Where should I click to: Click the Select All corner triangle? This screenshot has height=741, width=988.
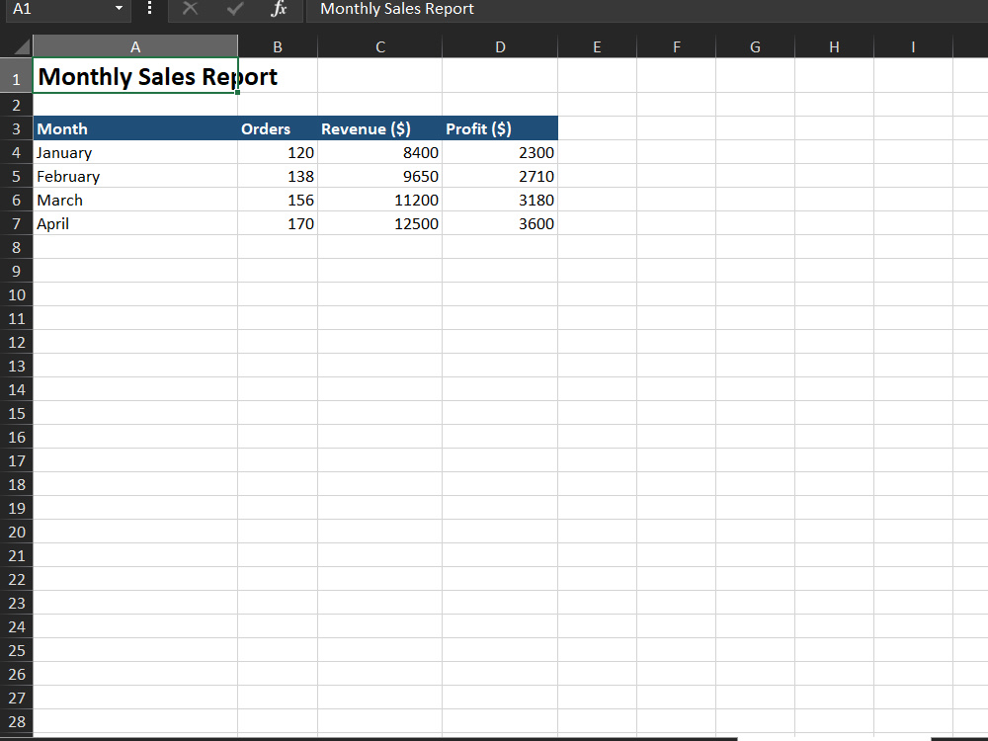click(x=22, y=46)
